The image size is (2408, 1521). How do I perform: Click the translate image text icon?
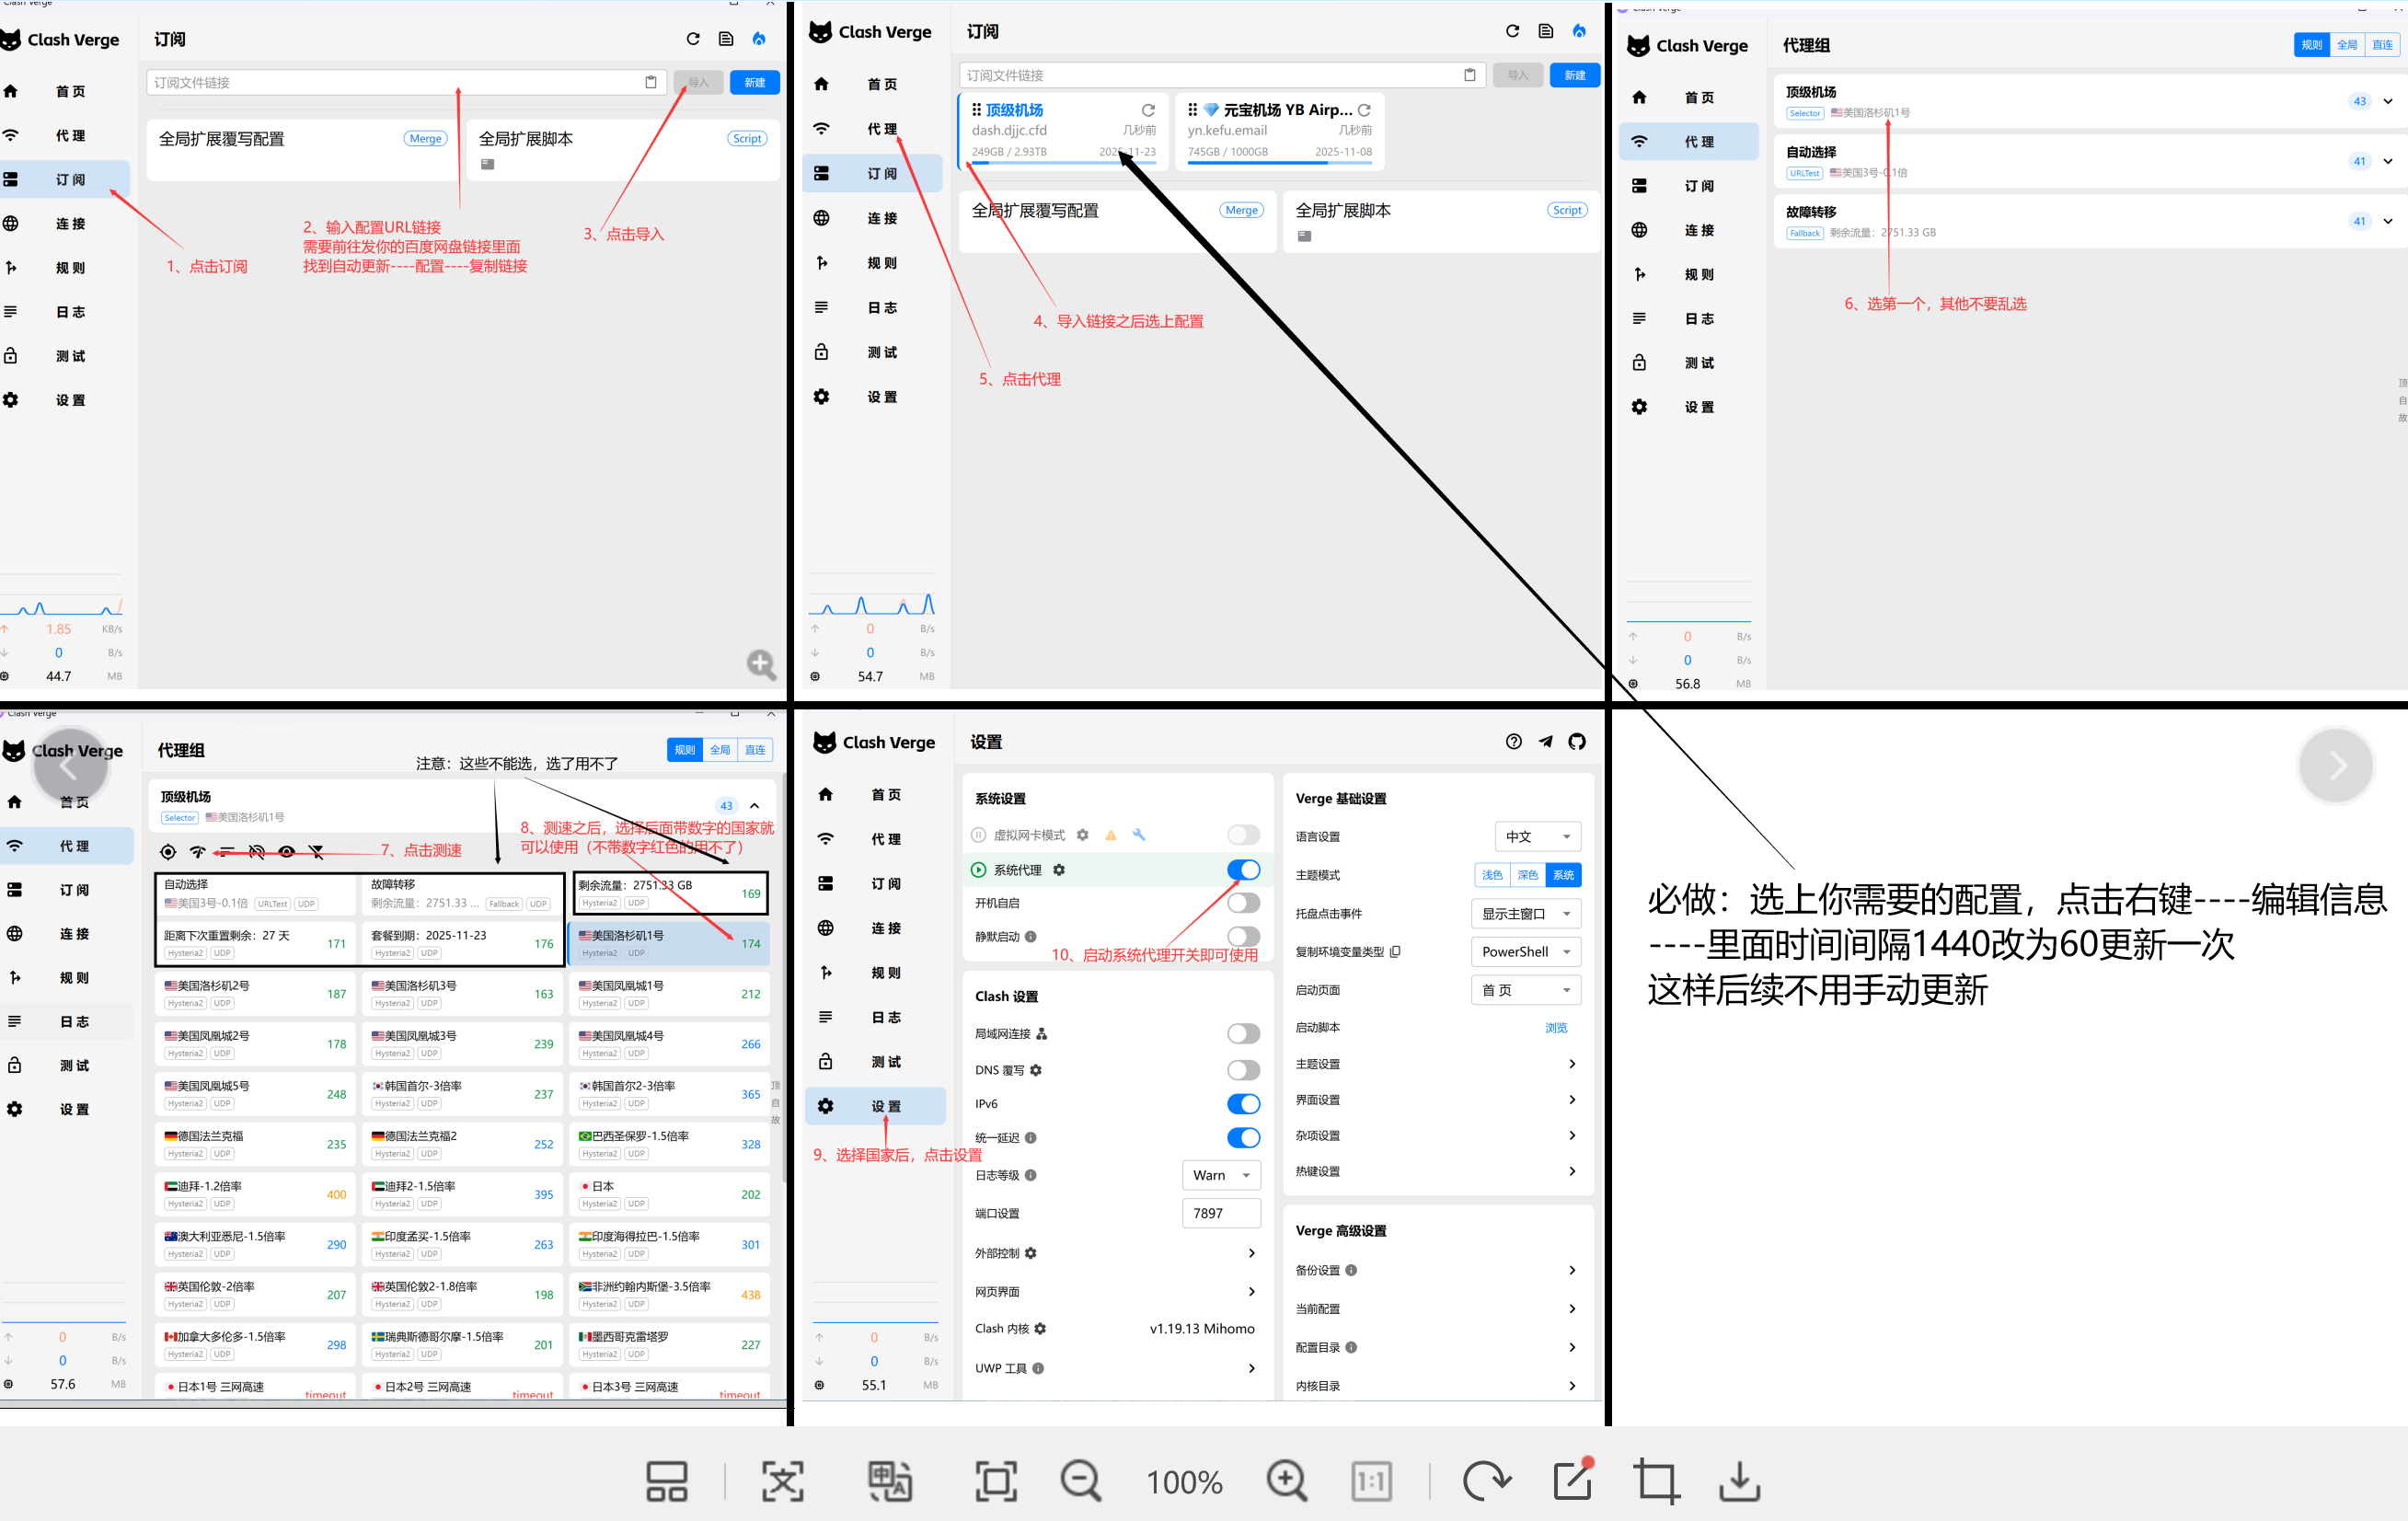click(x=889, y=1481)
